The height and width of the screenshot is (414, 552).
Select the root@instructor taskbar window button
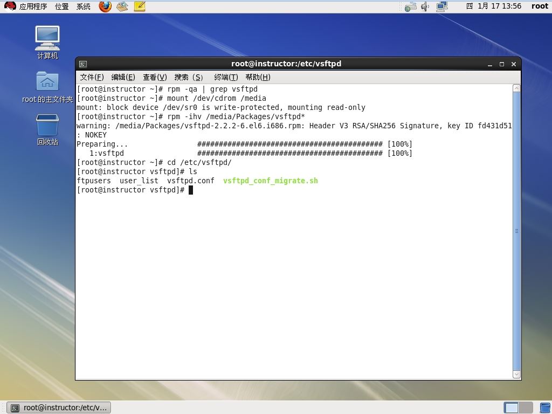[59, 408]
